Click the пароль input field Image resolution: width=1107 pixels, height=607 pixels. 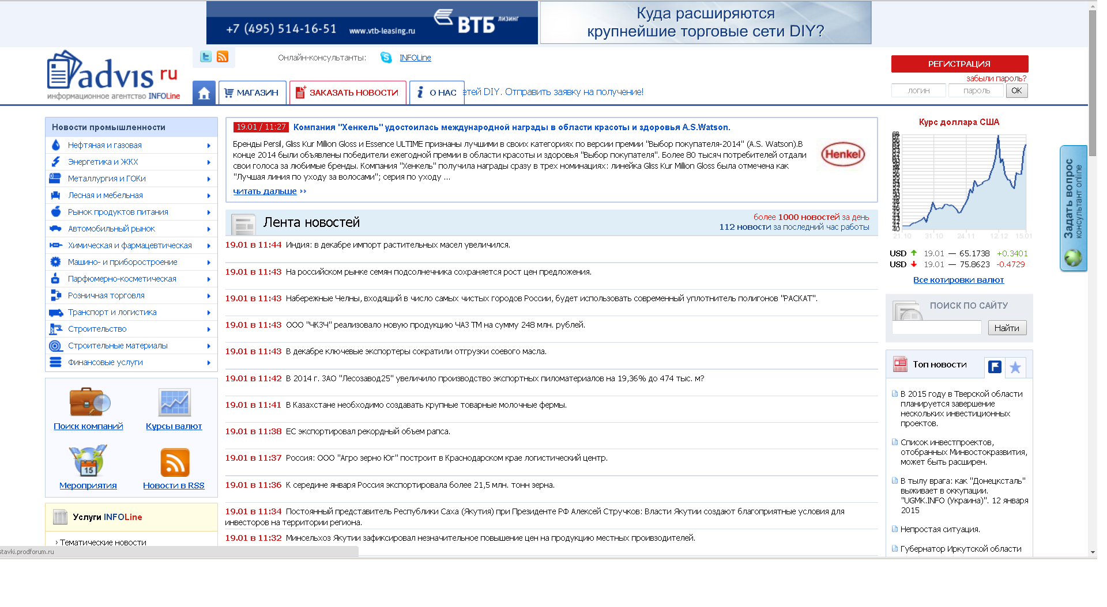click(976, 90)
